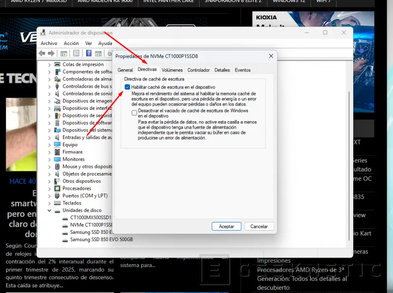
Task: Uncheck 'Habilitar caché de escritura en el dispositivo'
Action: coord(128,87)
